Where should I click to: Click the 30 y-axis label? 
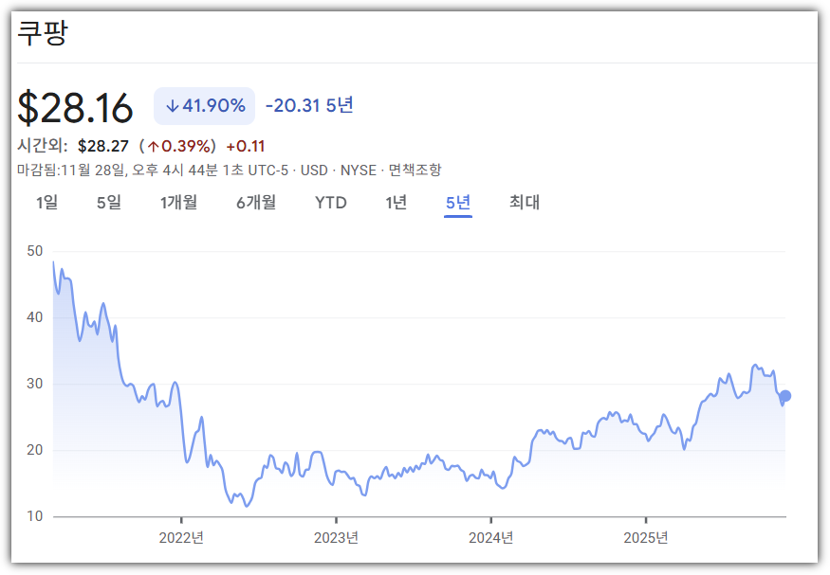(x=35, y=384)
